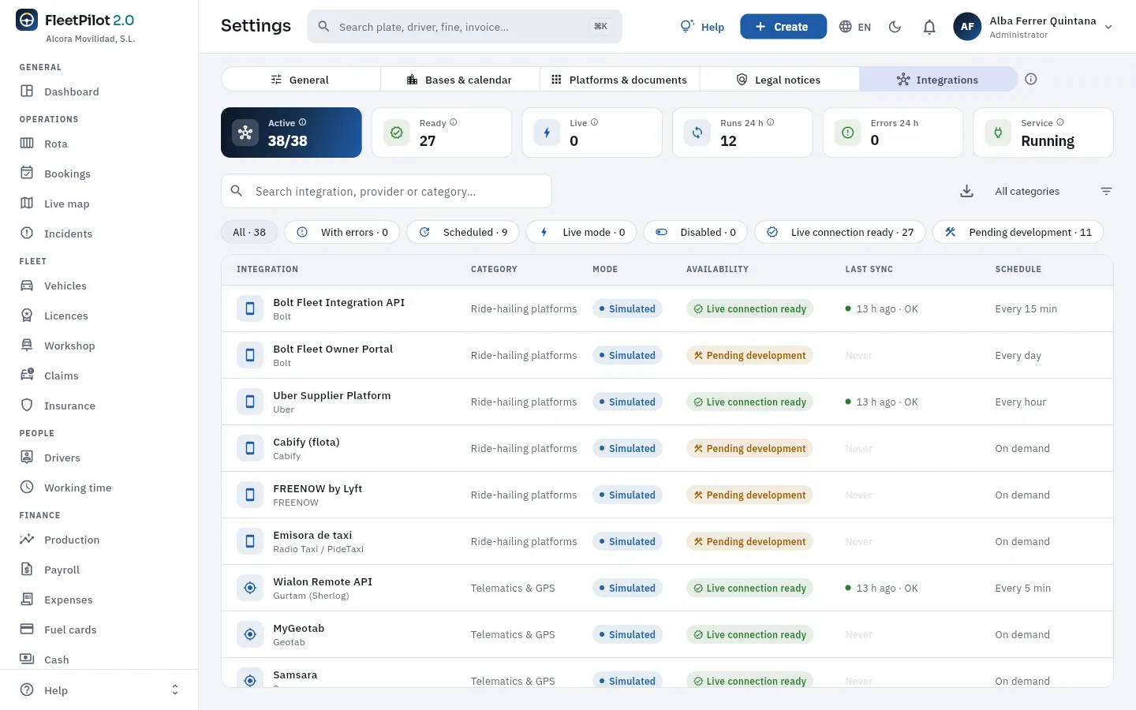Switch to Bases & calendar tab
This screenshot has height=710, width=1136.
(x=460, y=80)
